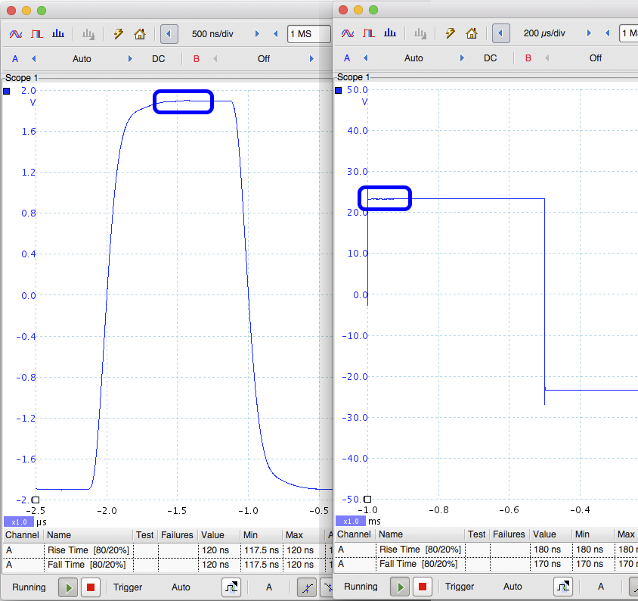The height and width of the screenshot is (601, 638).
Task: Open channel A options in right window
Action: click(x=347, y=58)
